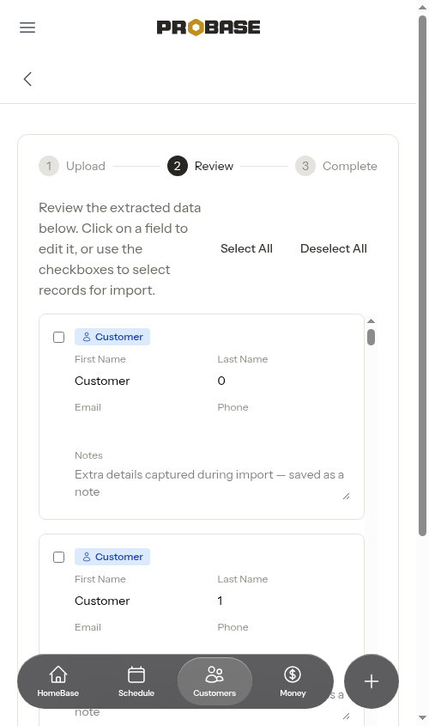
Task: Click Notes resize handle in Customer 0 card
Action: pyautogui.click(x=347, y=497)
